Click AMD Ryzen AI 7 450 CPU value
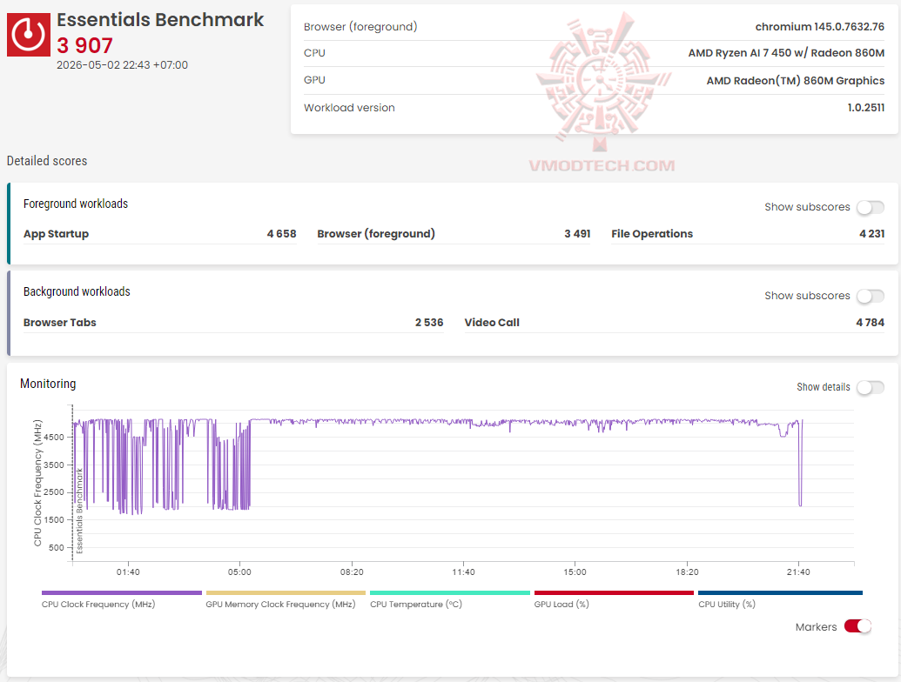 point(786,53)
